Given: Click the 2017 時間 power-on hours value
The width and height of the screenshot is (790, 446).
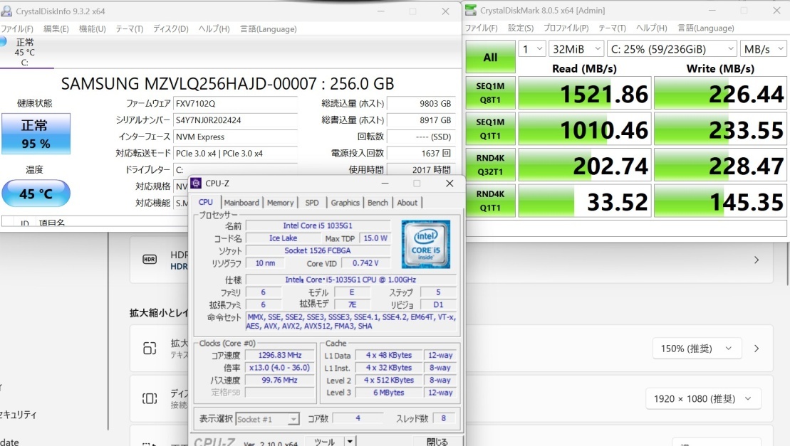Looking at the screenshot, I should pos(421,170).
